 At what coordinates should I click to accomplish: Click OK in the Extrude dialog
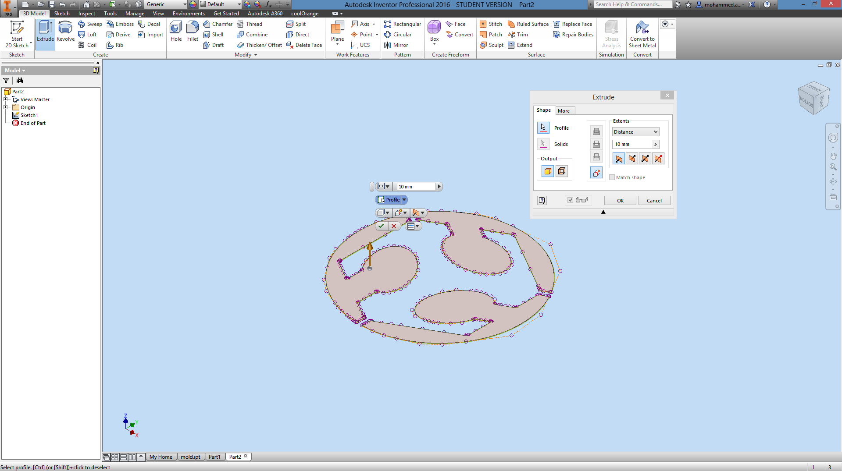pyautogui.click(x=620, y=201)
